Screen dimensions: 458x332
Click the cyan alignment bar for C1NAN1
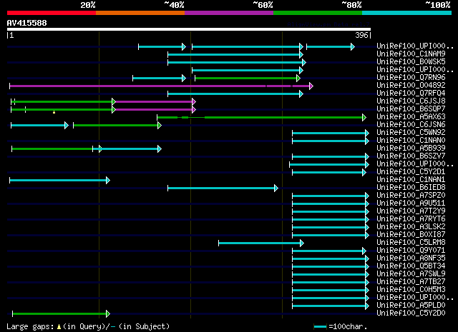click(x=59, y=181)
